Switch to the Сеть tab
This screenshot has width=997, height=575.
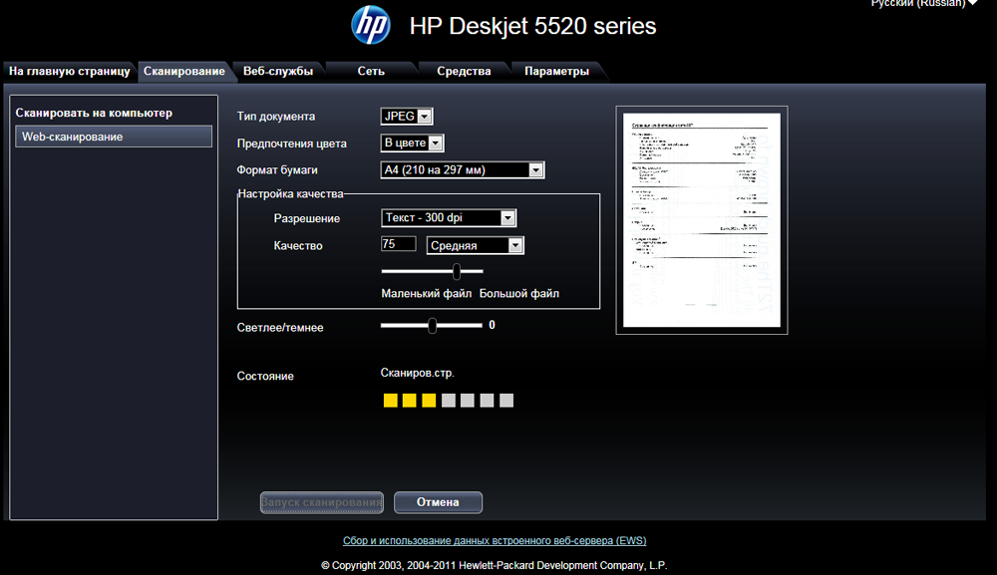click(371, 71)
